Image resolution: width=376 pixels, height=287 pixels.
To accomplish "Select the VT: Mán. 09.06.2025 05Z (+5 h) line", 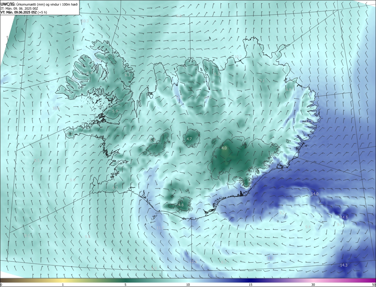I will (23, 12).
